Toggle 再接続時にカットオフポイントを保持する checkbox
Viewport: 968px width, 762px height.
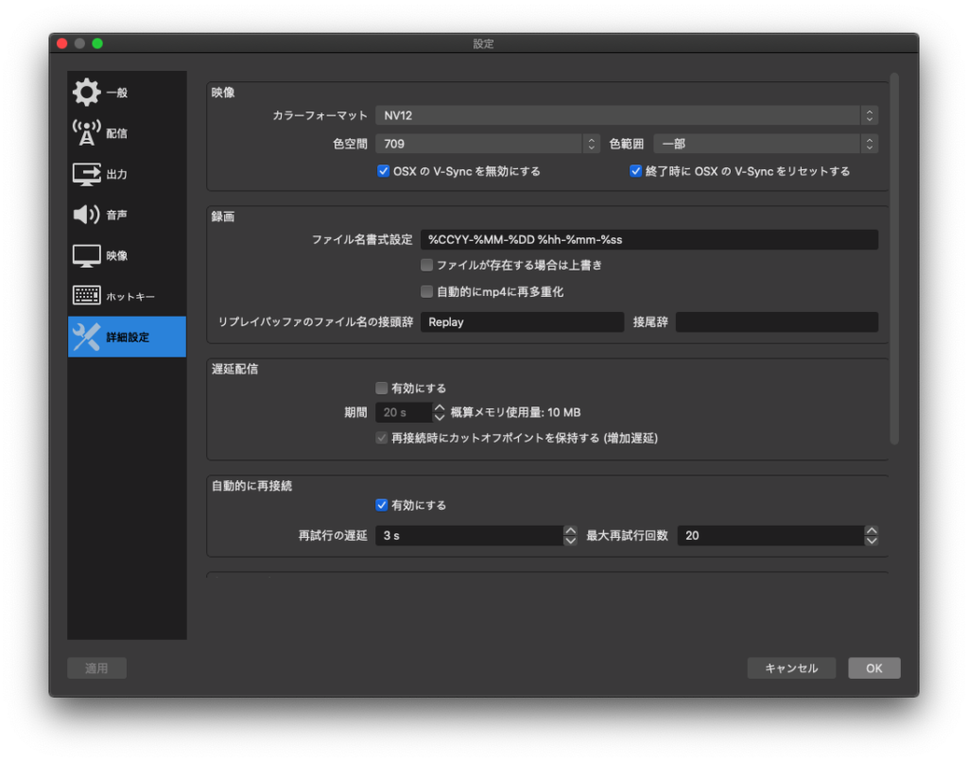point(382,438)
